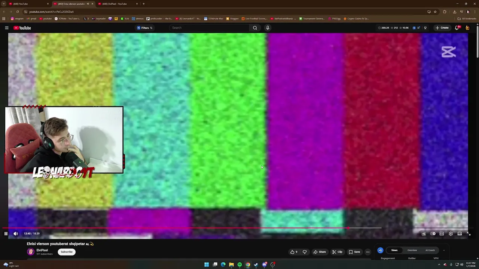Open the notifications bell
Screen dimensions: 479x269
pos(457,28)
